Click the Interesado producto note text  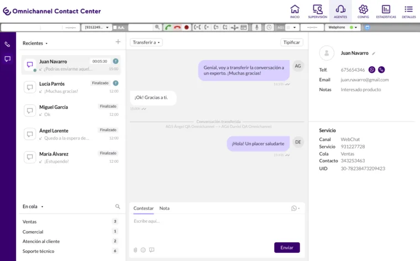click(x=361, y=89)
